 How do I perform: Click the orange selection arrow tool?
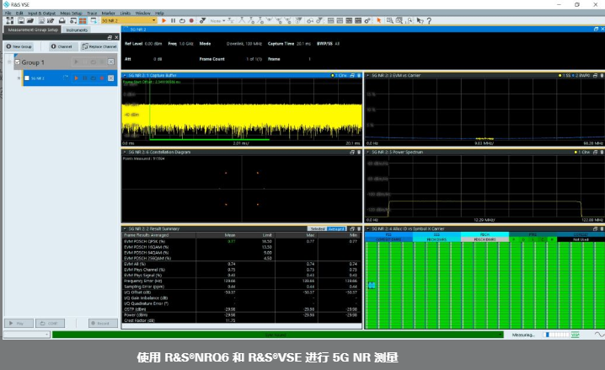(379, 20)
